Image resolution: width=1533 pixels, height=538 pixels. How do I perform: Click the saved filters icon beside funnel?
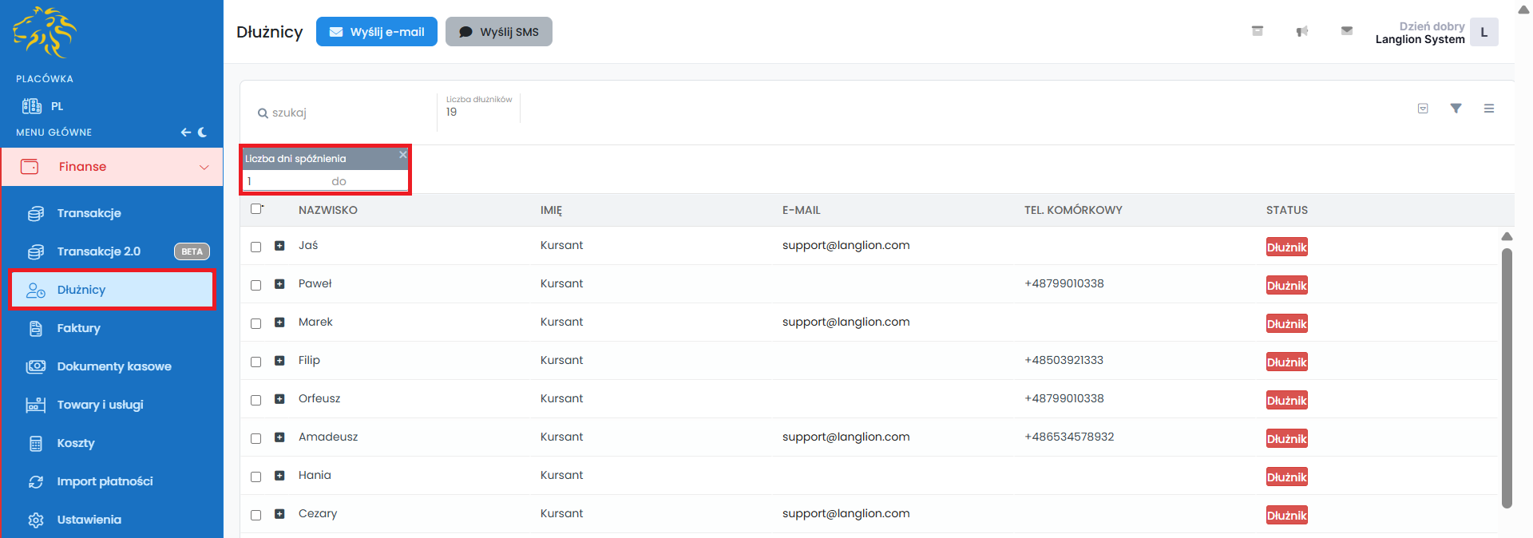[x=1422, y=109]
